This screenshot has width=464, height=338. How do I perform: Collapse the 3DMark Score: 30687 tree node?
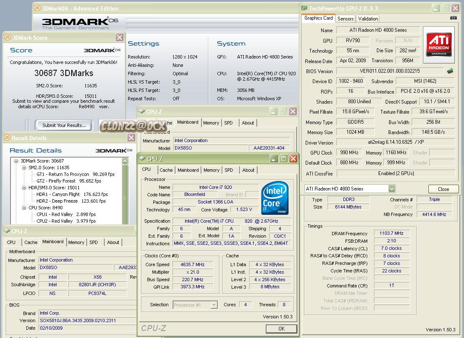pyautogui.click(x=16, y=161)
